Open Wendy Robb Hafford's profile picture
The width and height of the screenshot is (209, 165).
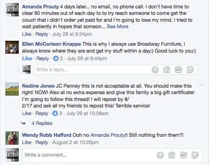point(12,138)
